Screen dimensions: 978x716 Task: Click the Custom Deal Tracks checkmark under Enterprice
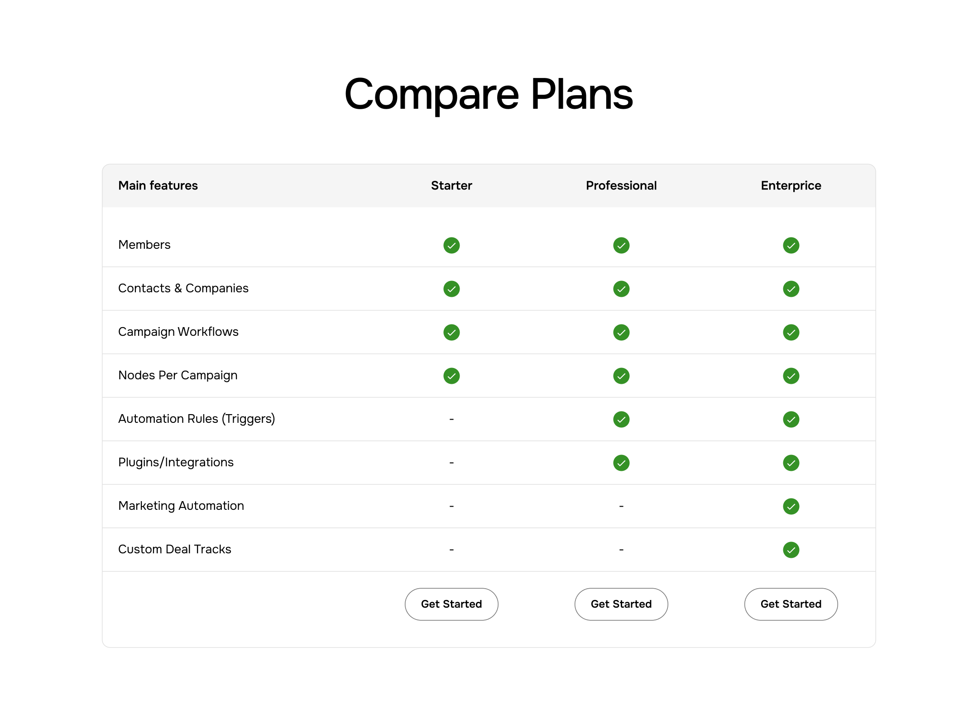(791, 550)
